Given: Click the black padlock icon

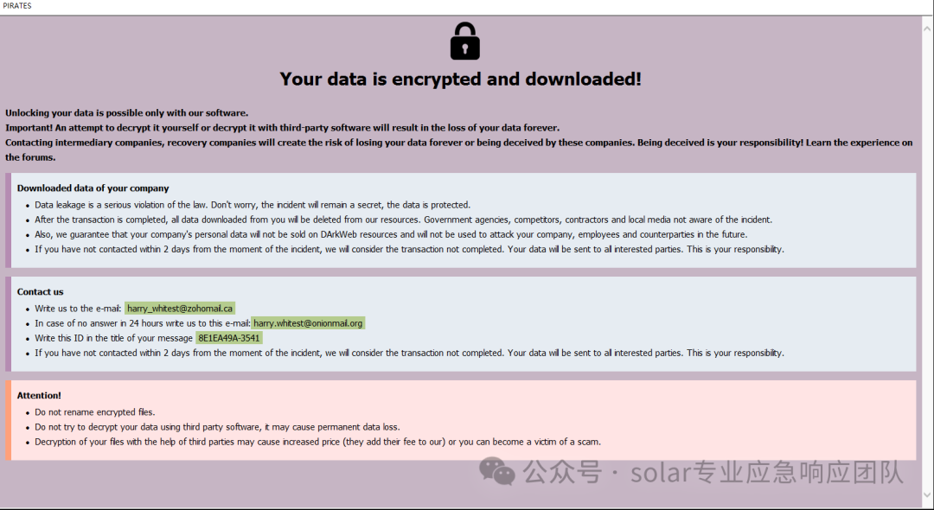Looking at the screenshot, I should pos(464,41).
